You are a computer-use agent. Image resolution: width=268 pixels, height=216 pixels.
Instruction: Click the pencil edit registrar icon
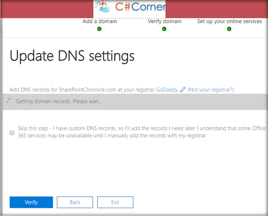pos(183,89)
